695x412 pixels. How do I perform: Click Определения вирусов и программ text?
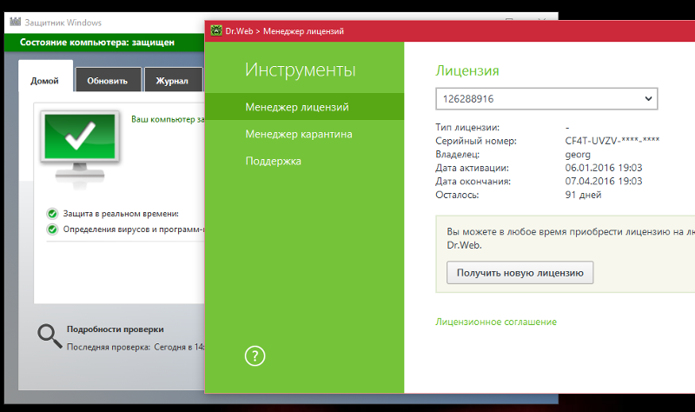[134, 229]
